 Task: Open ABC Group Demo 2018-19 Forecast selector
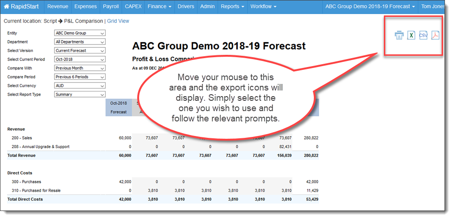[370, 6]
